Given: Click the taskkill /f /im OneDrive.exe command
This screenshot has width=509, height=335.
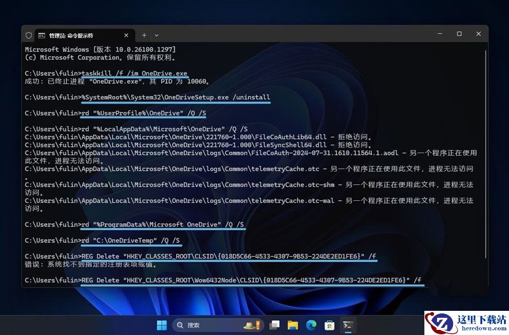Looking at the screenshot, I should point(134,73).
